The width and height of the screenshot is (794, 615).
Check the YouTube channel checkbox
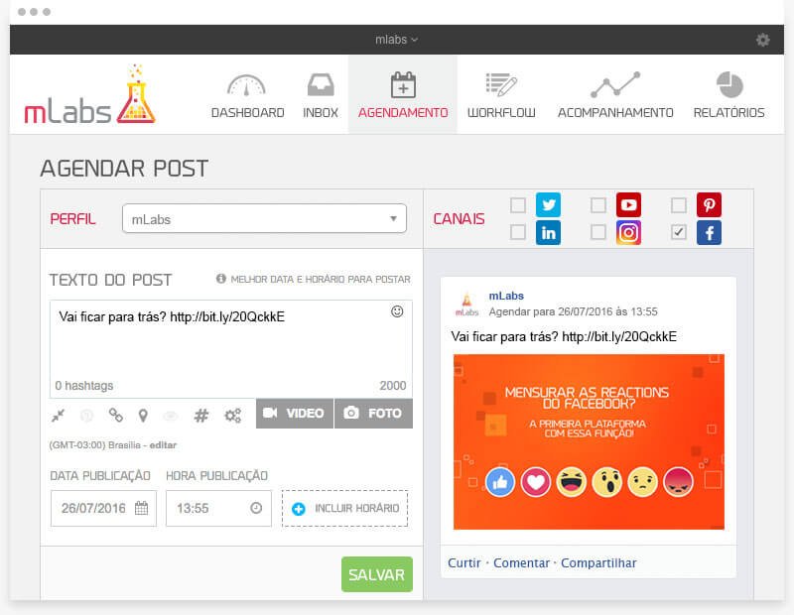click(598, 205)
